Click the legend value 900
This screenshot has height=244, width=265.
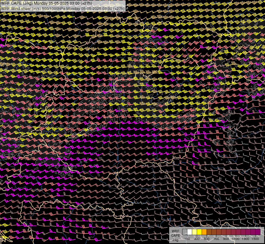226,239
